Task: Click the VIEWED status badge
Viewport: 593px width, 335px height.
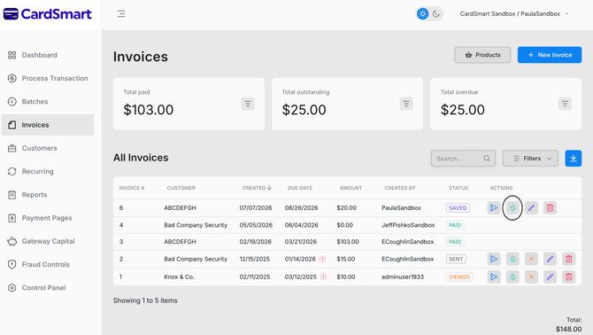Action: [459, 277]
